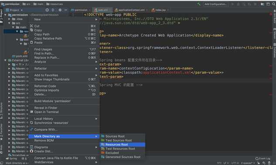Collapse the permission project root node
Image resolution: width=276 pixels, height=165 pixels.
pos(5,15)
